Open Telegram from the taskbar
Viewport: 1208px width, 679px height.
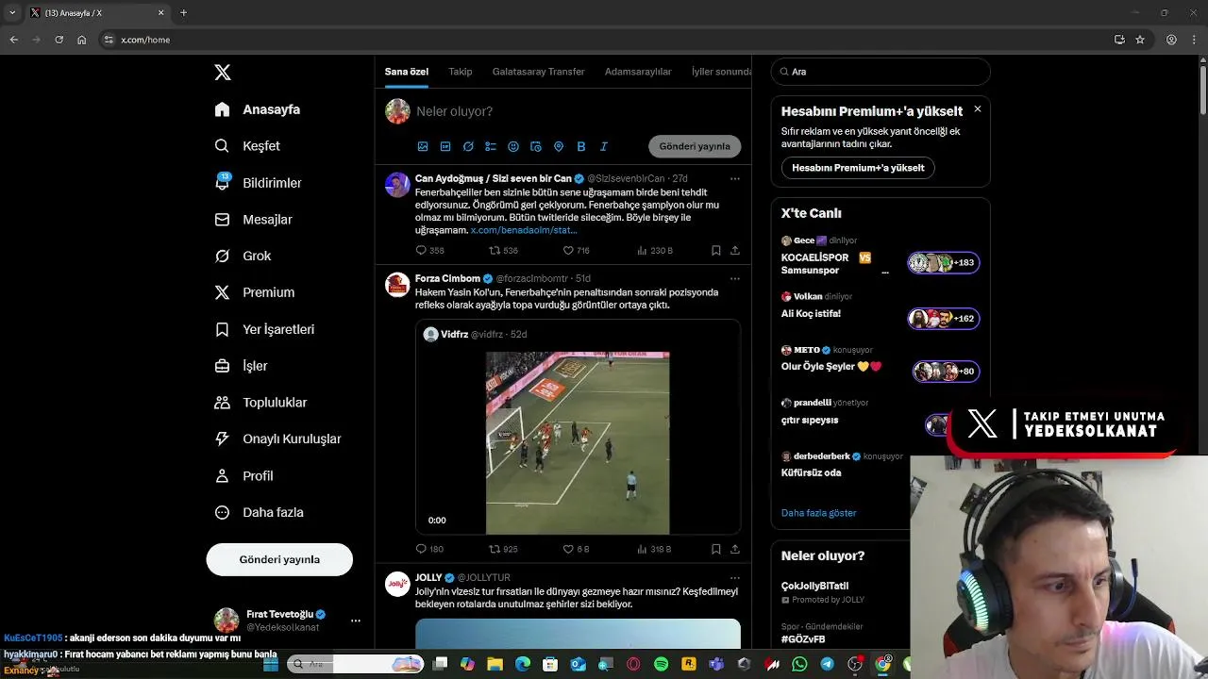pos(827,665)
